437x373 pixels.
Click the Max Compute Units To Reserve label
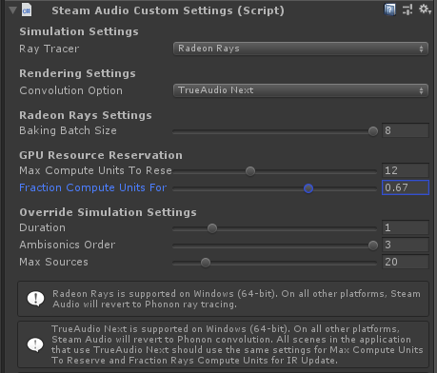pyautogui.click(x=95, y=170)
